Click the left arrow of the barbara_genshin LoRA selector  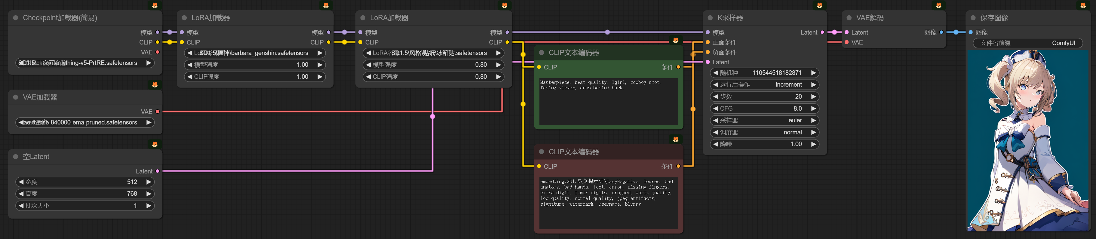click(x=190, y=53)
